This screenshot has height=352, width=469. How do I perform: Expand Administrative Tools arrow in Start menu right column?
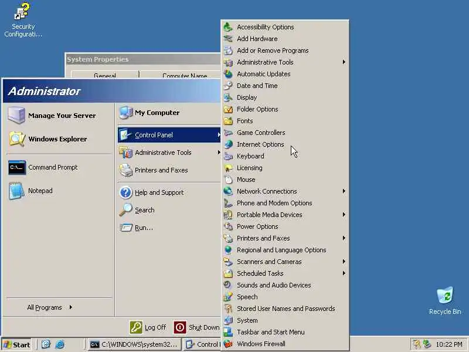click(219, 153)
